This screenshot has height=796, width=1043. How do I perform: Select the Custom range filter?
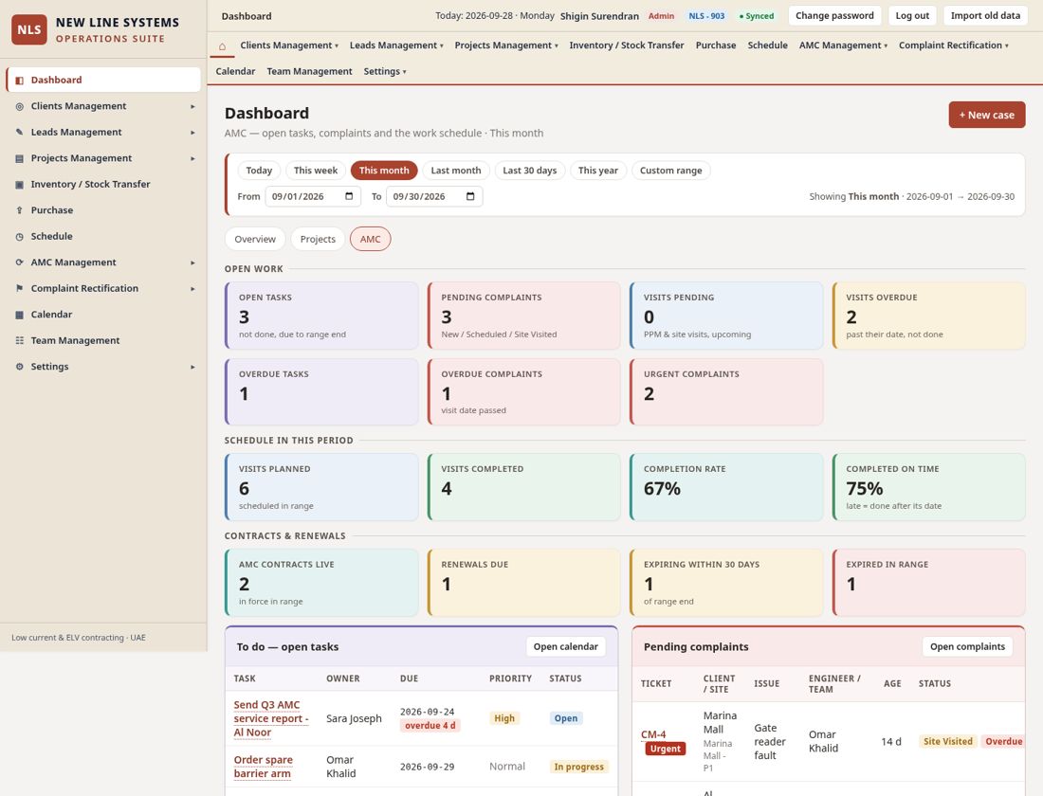coord(670,171)
